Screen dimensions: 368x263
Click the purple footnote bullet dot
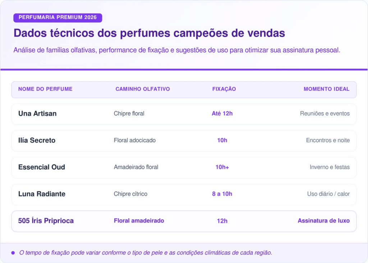(x=13, y=253)
